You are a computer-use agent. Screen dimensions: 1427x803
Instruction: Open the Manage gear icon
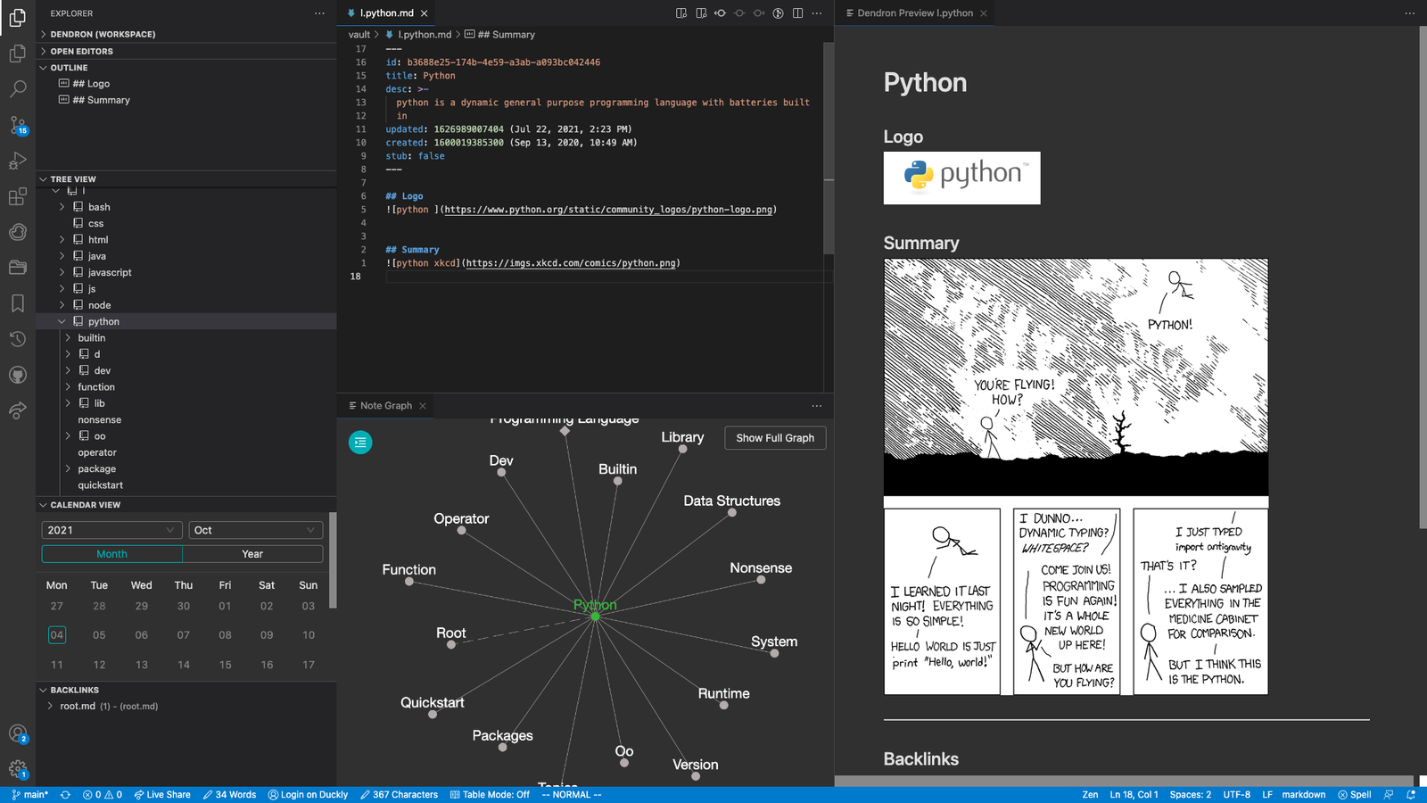pos(17,769)
